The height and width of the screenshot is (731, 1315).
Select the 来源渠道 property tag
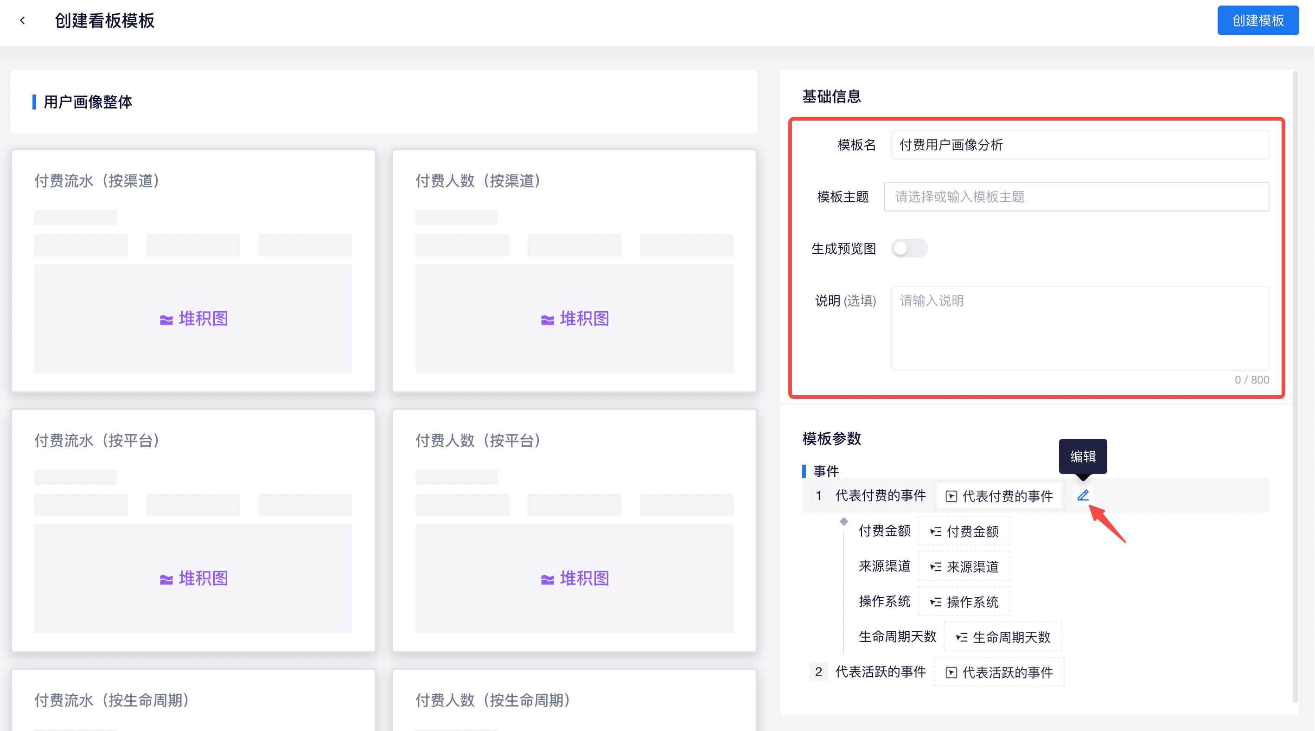[x=964, y=567]
